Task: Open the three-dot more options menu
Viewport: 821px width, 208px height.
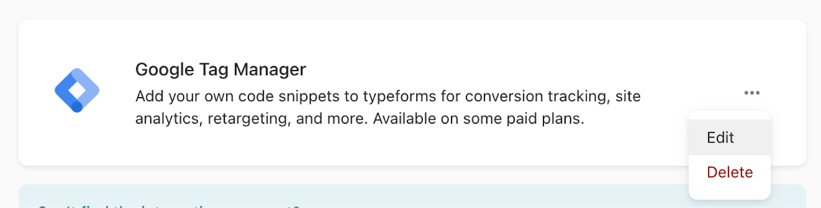Action: pos(752,93)
